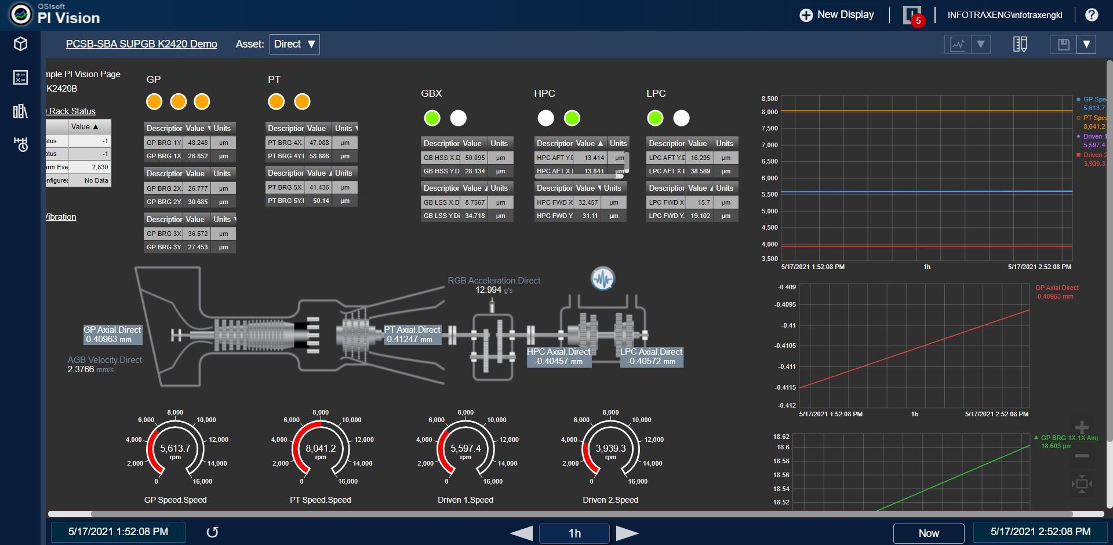This screenshot has height=545, width=1113.
Task: Sort Value column above GP BRG 1Y row
Action: (x=198, y=128)
